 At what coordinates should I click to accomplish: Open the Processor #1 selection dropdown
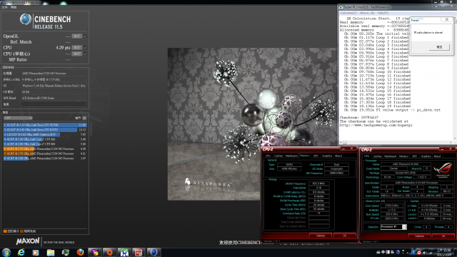click(393, 227)
